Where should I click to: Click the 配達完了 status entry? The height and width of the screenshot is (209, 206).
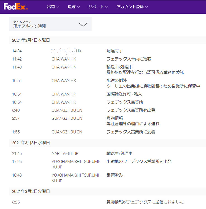(115, 51)
